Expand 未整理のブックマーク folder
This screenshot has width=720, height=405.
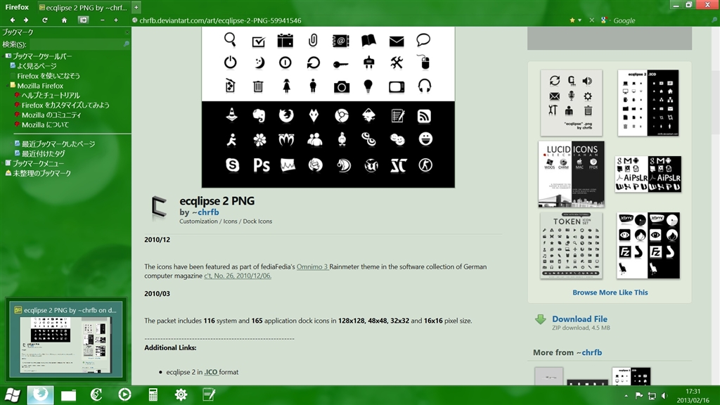pyautogui.click(x=38, y=173)
